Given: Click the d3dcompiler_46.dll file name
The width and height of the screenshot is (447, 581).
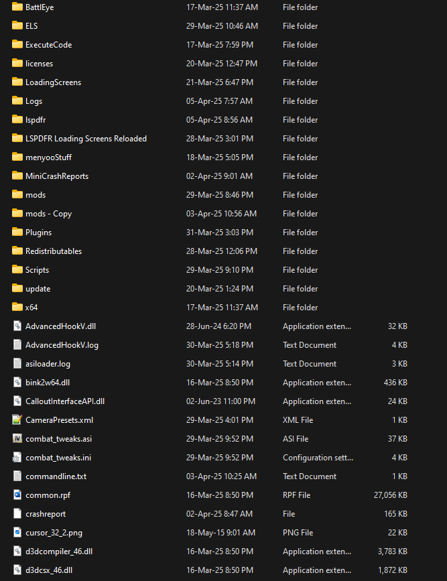Looking at the screenshot, I should coord(59,552).
